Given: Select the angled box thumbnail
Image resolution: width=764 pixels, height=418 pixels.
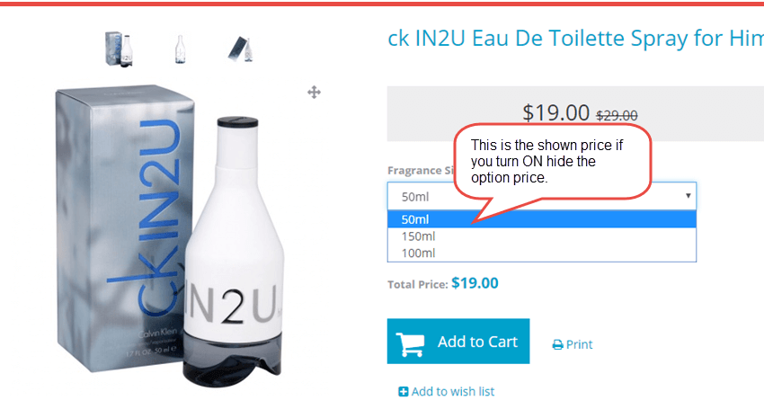Looking at the screenshot, I should 238,49.
